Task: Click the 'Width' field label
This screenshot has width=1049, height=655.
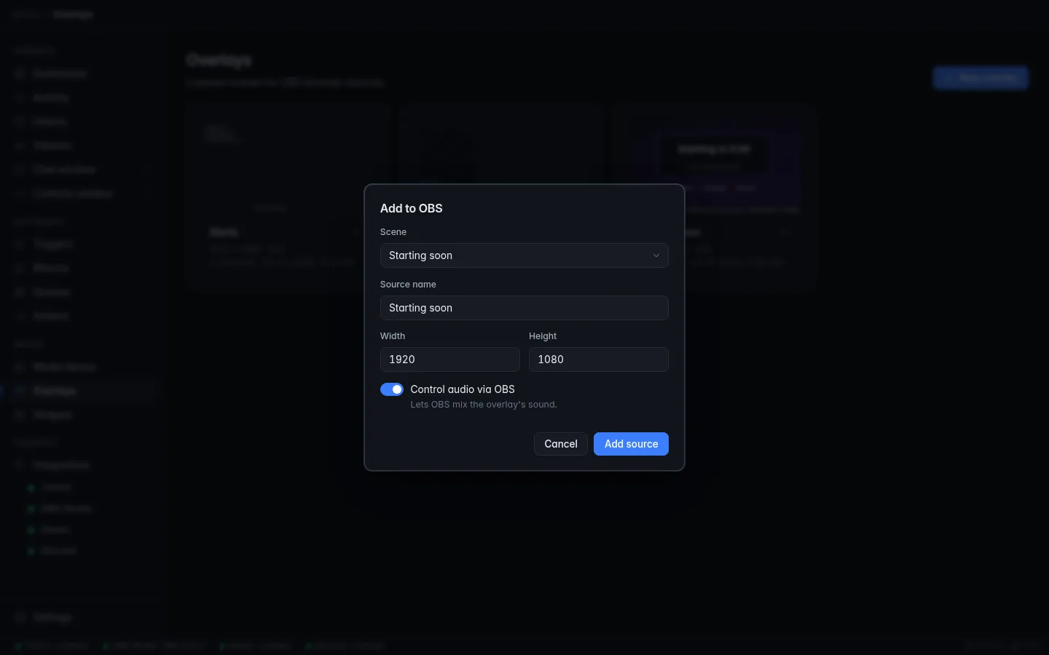Action: coord(393,336)
